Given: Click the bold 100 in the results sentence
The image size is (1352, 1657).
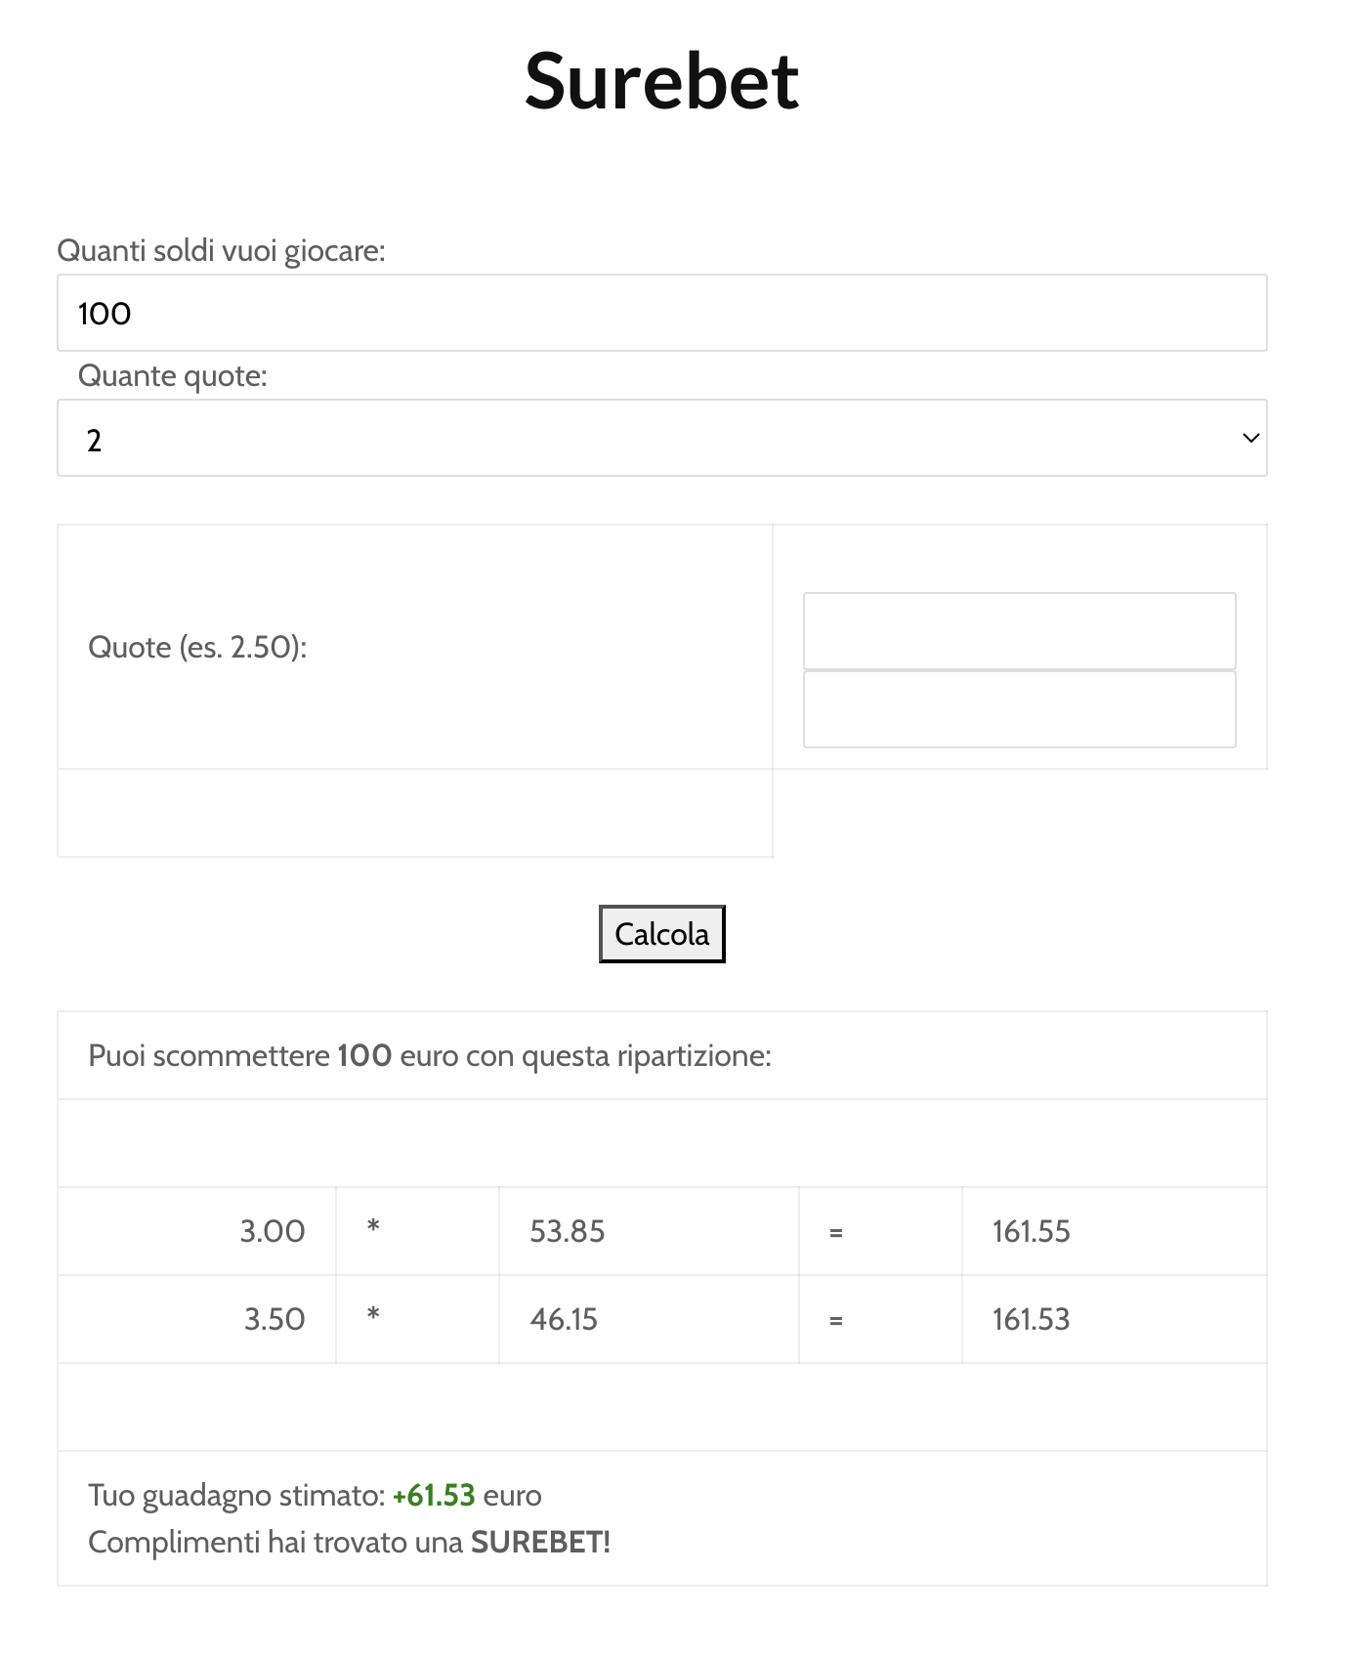Looking at the screenshot, I should 364,1056.
